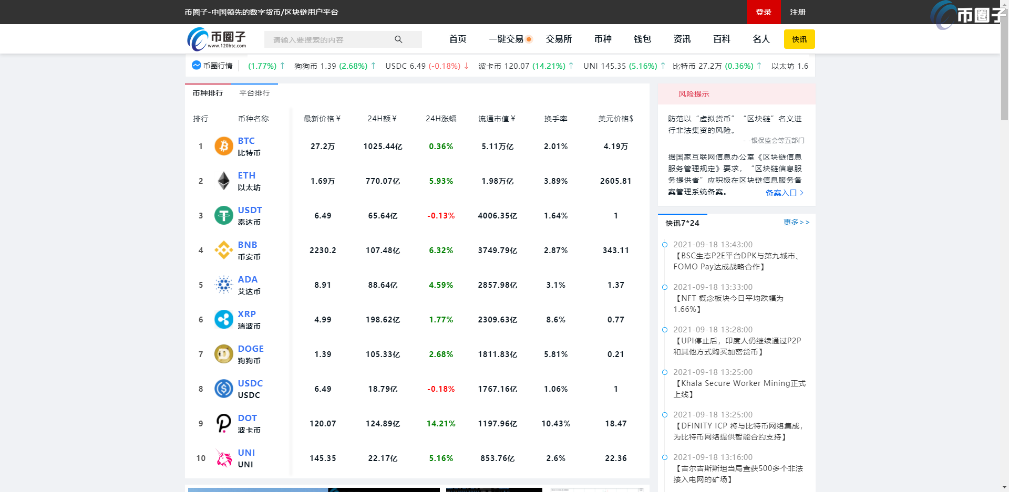The image size is (1009, 492).
Task: Open BTC coin name link
Action: pyautogui.click(x=246, y=141)
